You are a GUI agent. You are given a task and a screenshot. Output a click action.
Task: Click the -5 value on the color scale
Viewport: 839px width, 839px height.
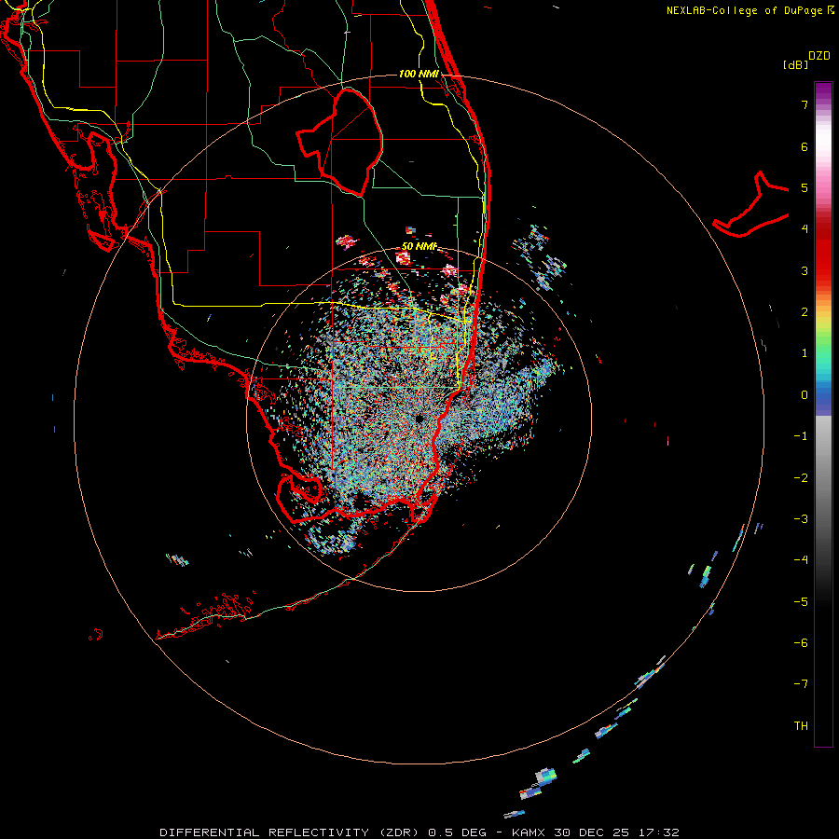point(801,602)
